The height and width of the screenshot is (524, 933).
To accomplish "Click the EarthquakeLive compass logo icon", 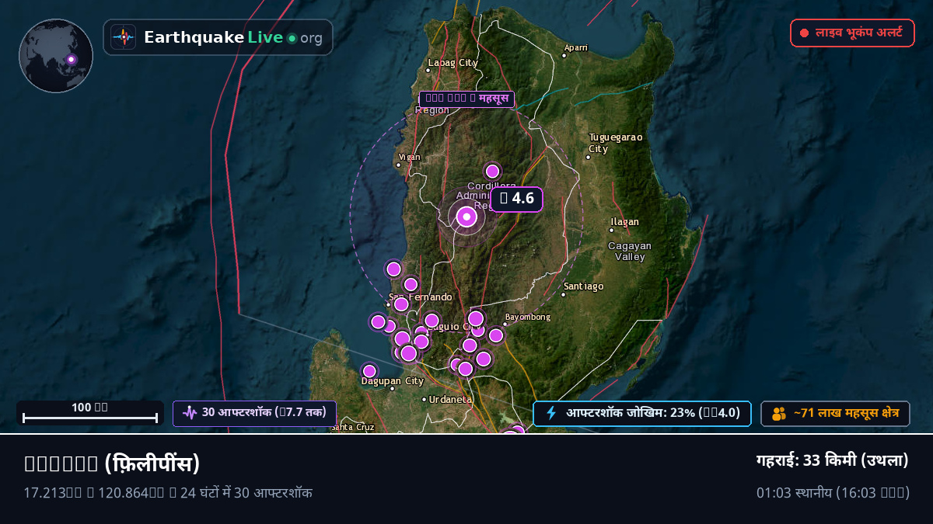I will tap(123, 37).
